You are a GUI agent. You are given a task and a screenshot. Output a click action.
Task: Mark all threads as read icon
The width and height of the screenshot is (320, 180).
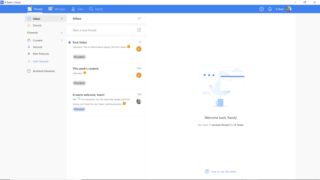pos(139,19)
